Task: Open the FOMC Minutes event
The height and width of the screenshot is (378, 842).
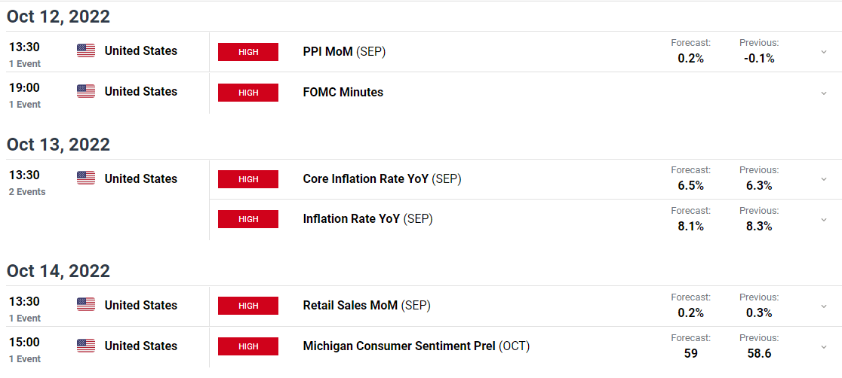Action: 343,93
